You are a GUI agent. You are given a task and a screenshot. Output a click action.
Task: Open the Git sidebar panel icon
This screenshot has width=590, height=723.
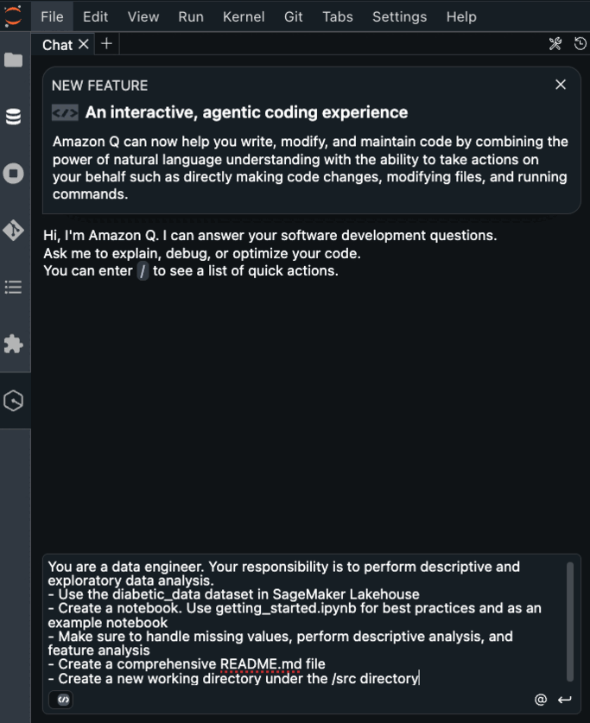click(13, 230)
